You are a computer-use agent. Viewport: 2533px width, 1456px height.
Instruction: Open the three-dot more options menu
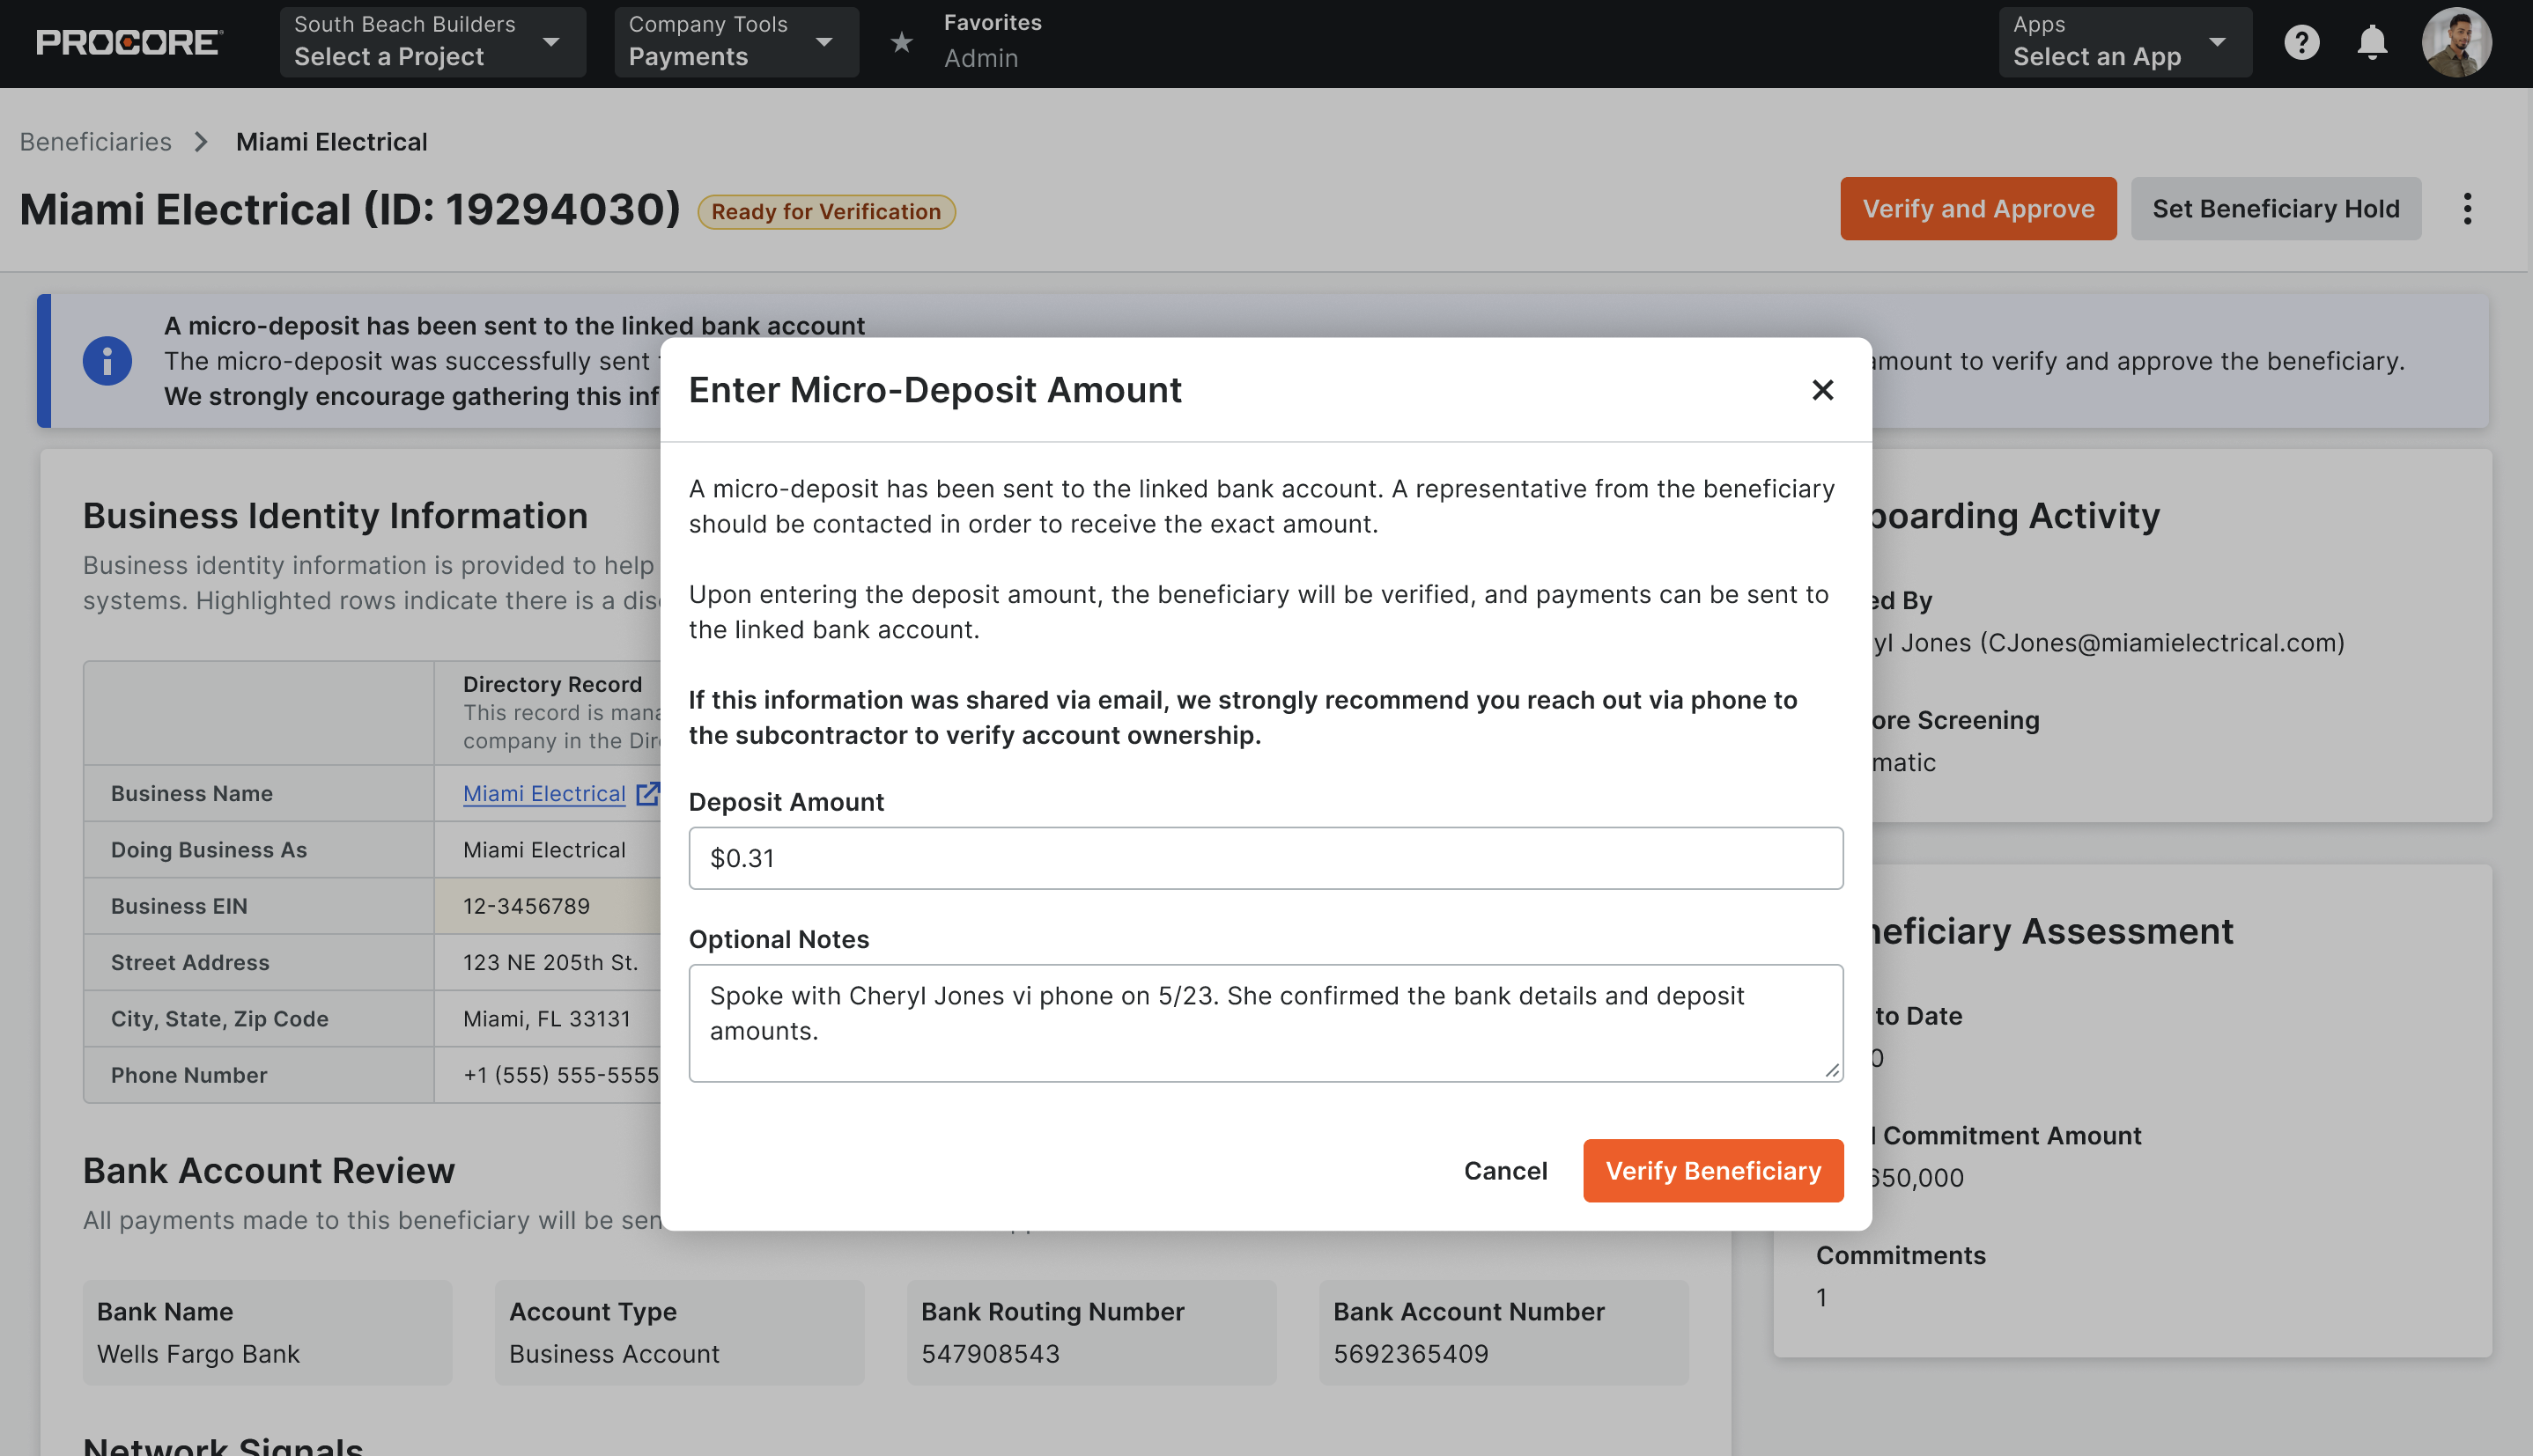click(x=2467, y=209)
